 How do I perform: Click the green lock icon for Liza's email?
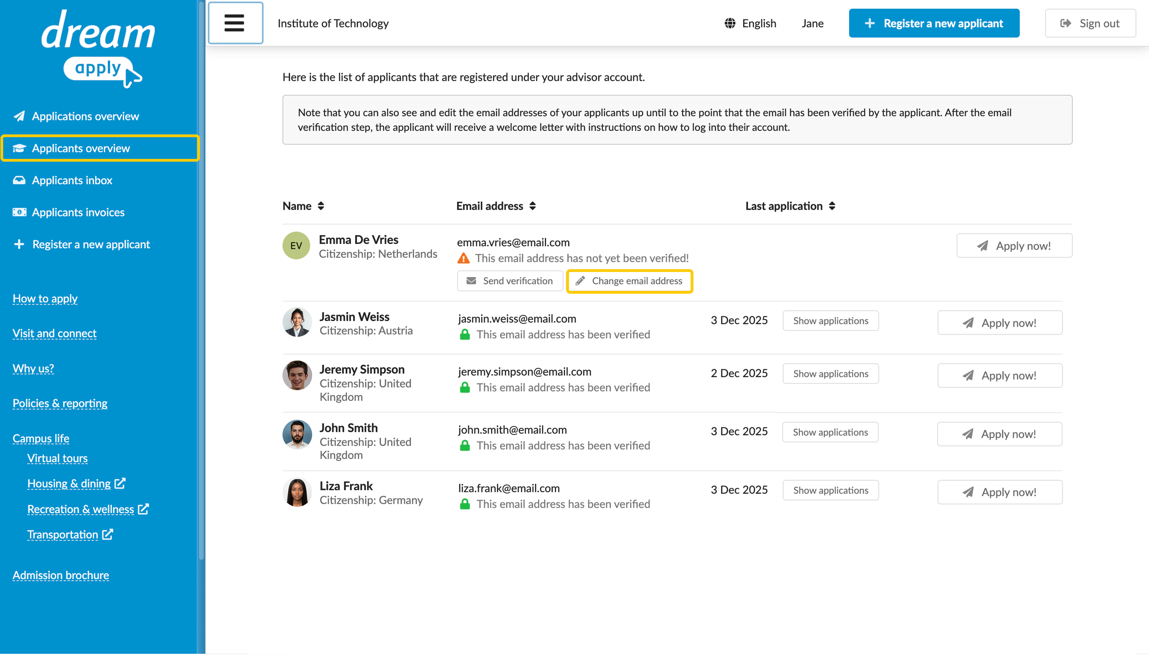[x=465, y=504]
